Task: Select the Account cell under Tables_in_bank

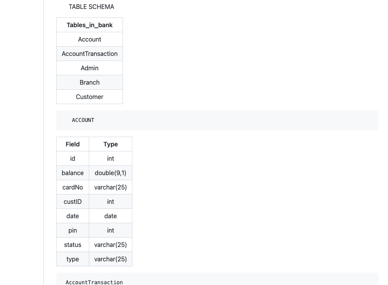Action: tap(90, 39)
